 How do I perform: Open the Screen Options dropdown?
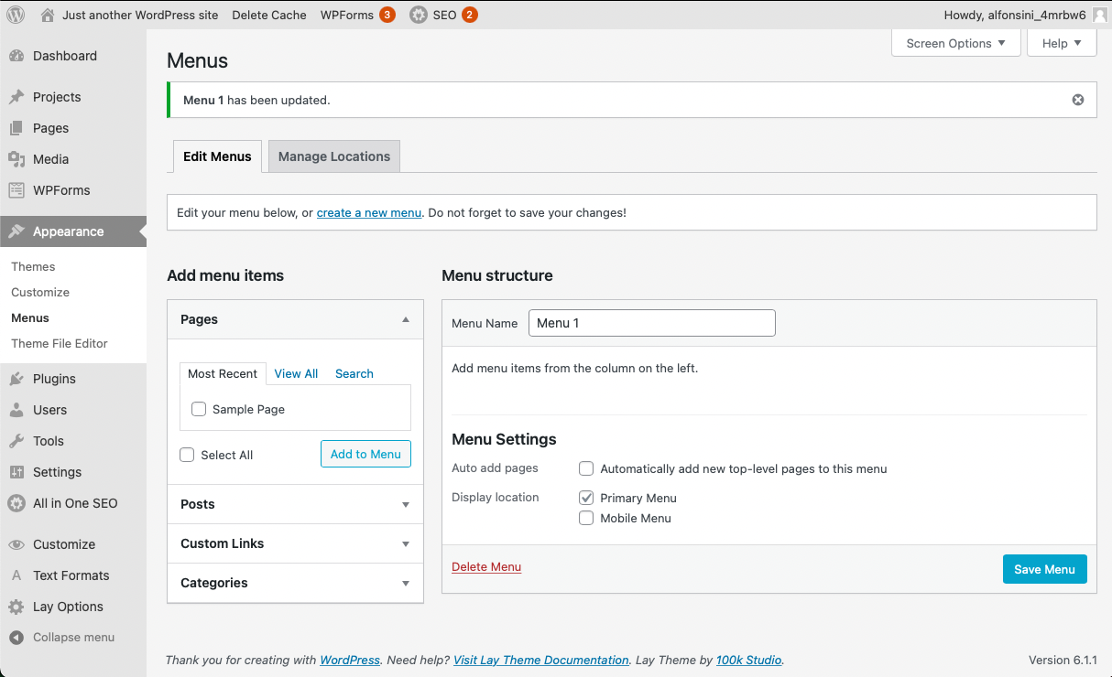[955, 43]
